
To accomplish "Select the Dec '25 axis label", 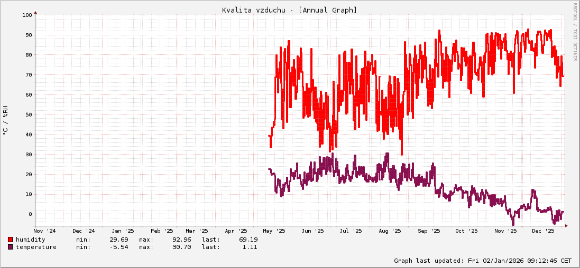I will (x=543, y=231).
